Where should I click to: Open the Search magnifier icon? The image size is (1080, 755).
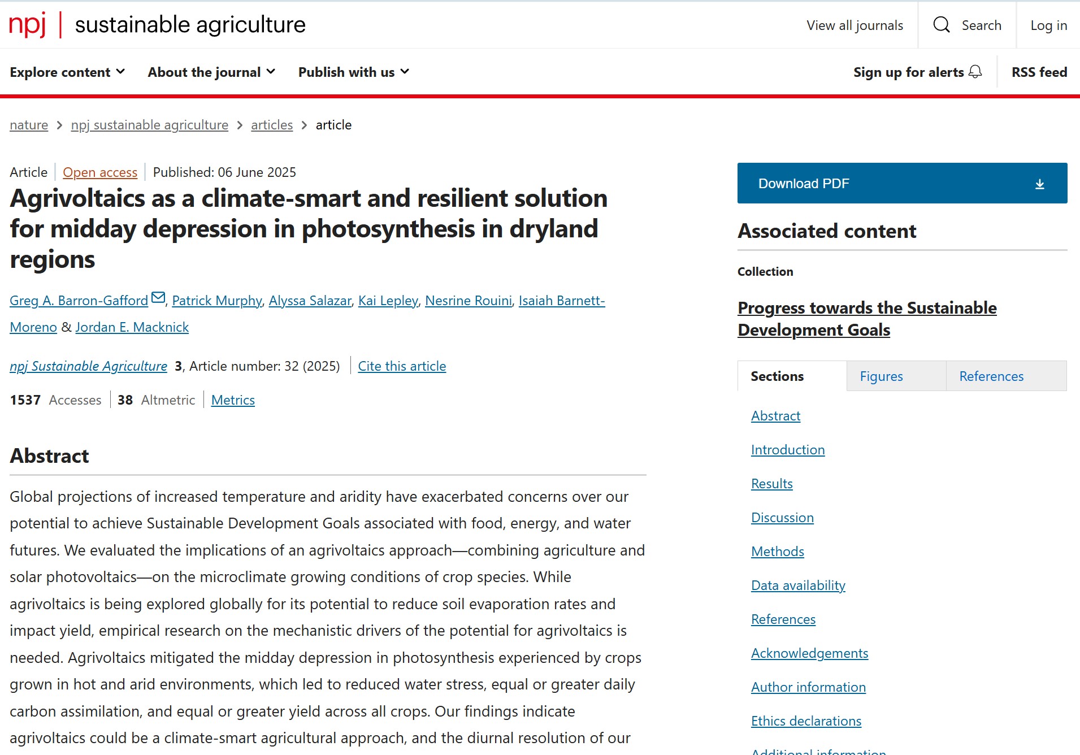coord(941,25)
